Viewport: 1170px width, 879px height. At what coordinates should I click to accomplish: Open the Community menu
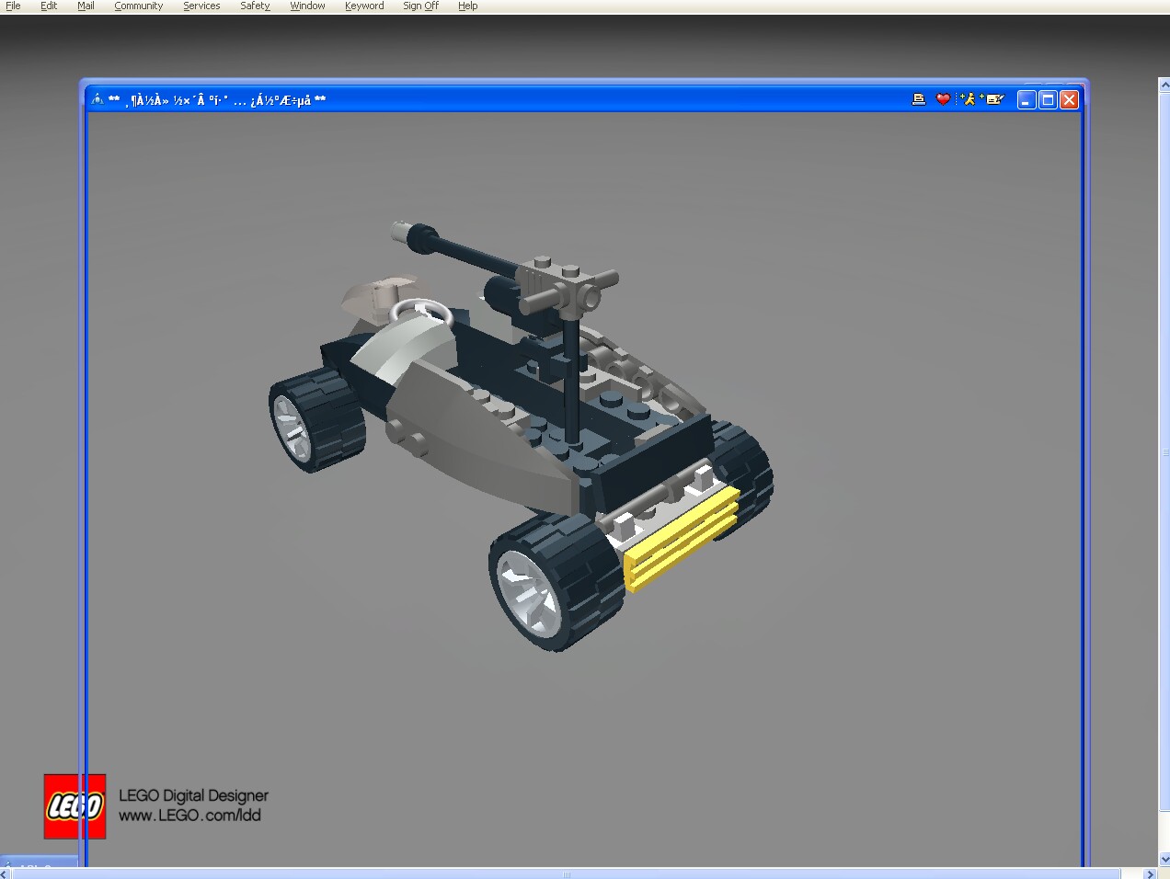[138, 6]
